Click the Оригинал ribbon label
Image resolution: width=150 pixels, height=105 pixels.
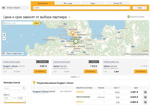(42, 62)
